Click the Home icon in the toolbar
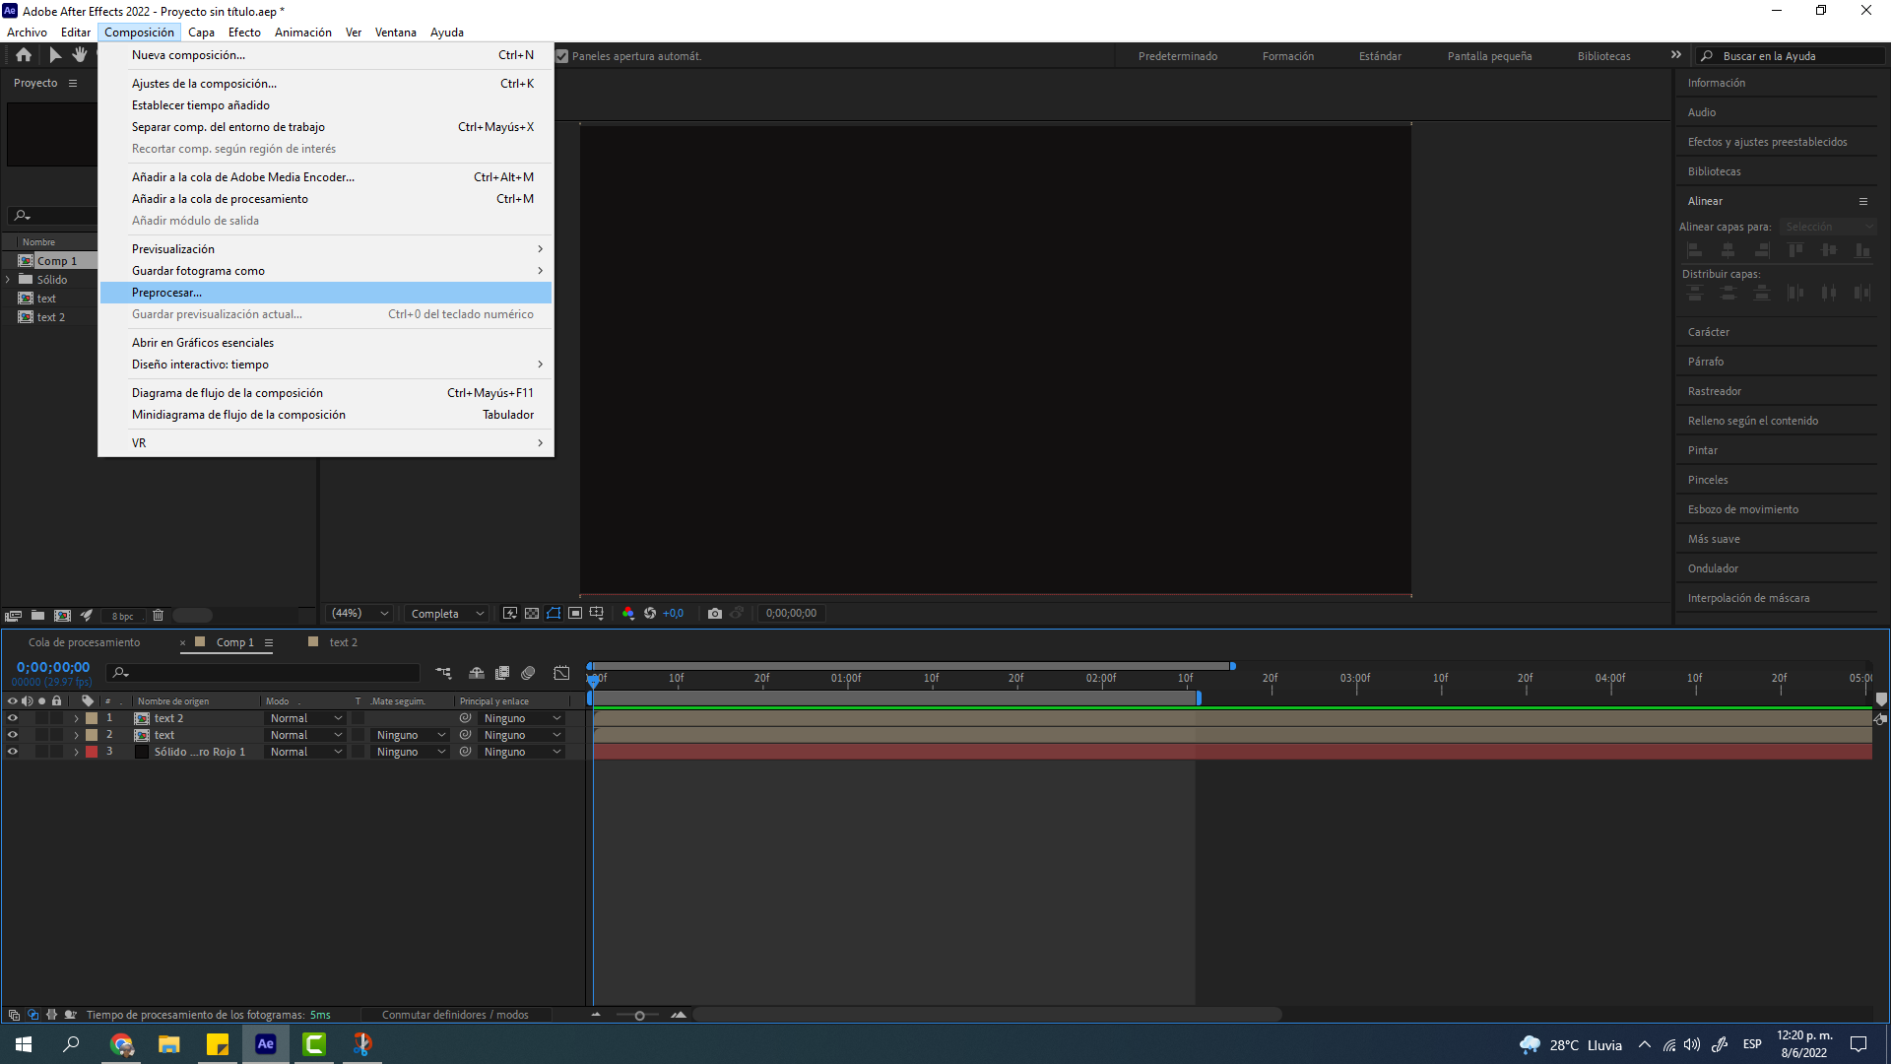This screenshot has width=1891, height=1064. [x=24, y=55]
